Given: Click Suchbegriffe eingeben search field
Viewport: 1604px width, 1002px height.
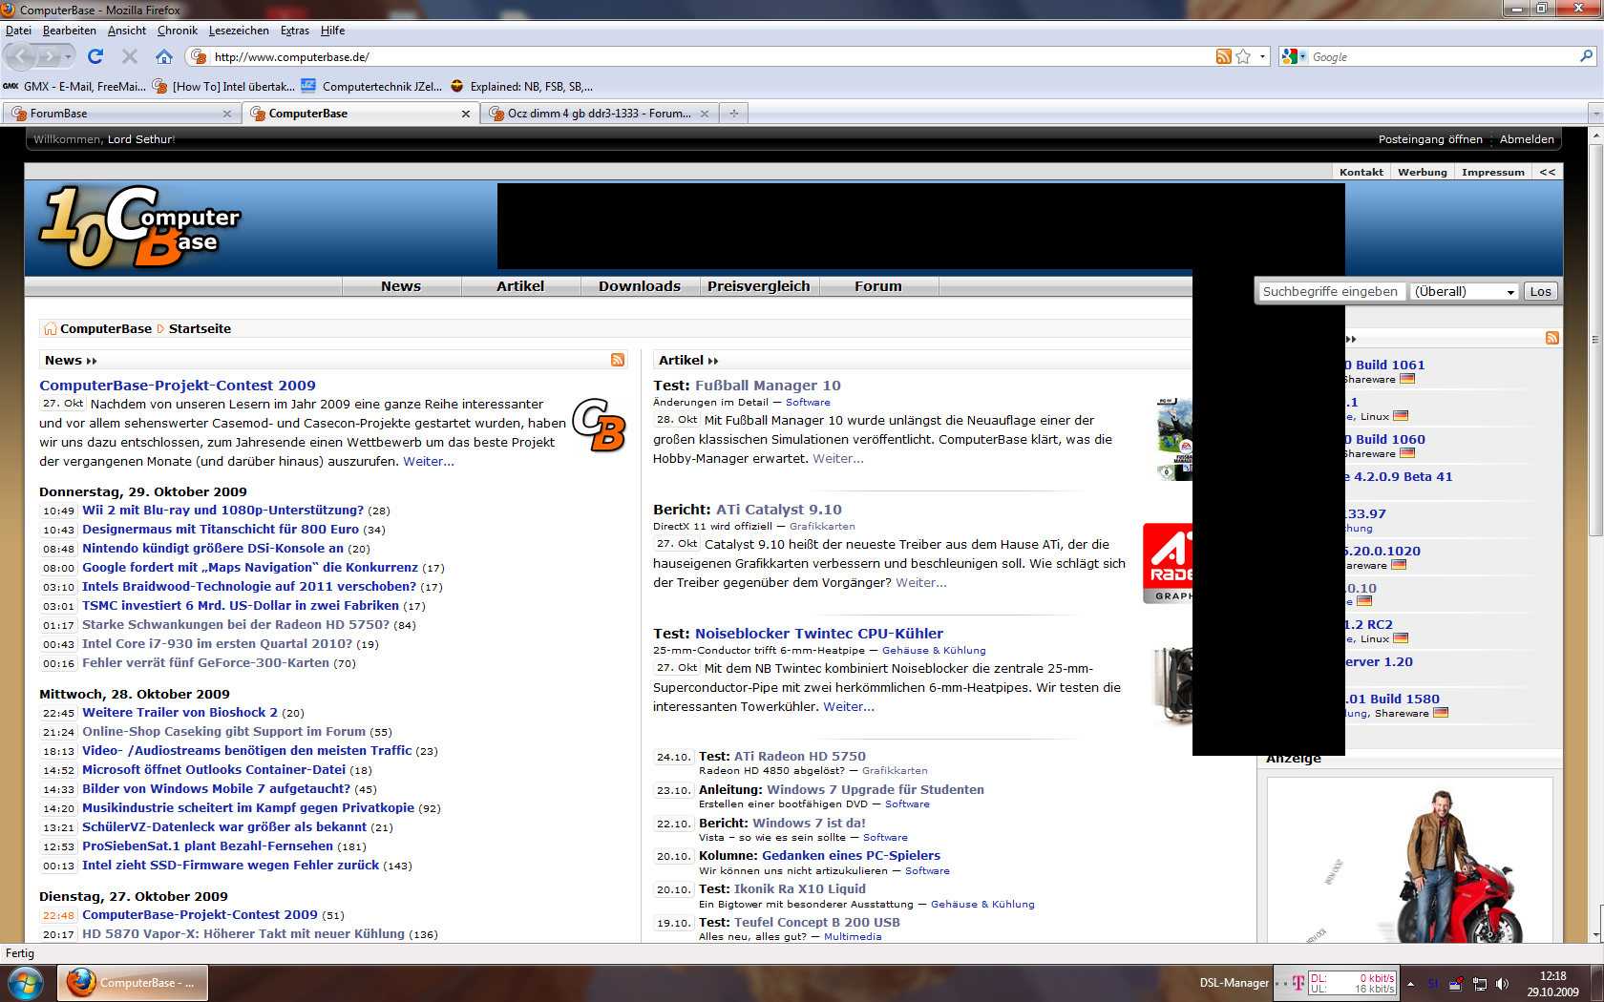Looking at the screenshot, I should pos(1331,292).
